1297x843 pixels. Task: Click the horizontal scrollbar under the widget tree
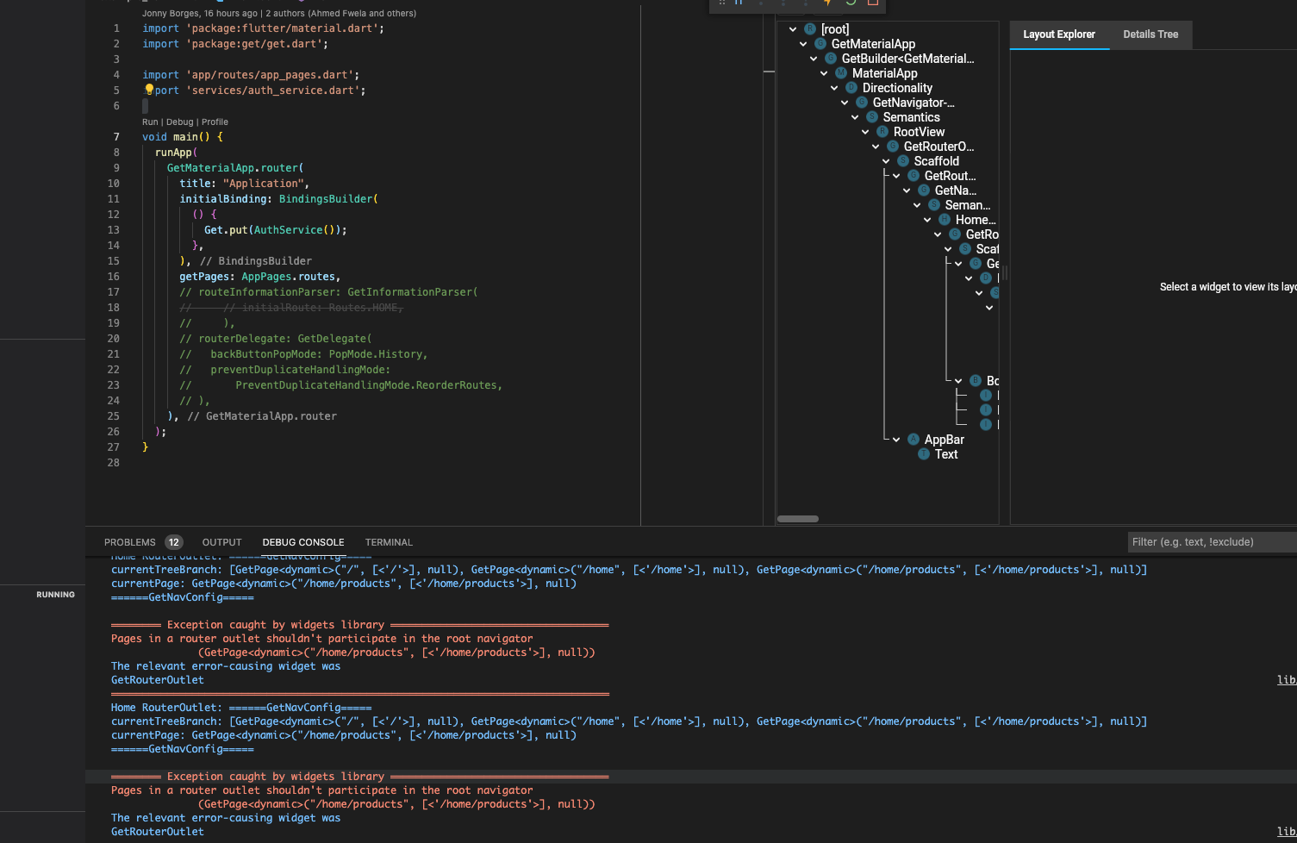tap(797, 518)
